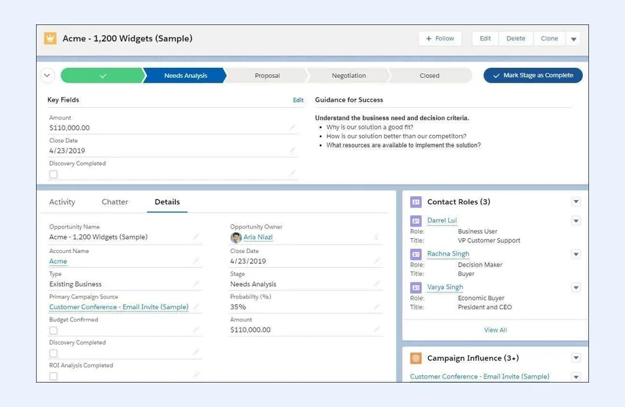Click the Delete button
Viewport: 625px width, 407px height.
(x=516, y=39)
